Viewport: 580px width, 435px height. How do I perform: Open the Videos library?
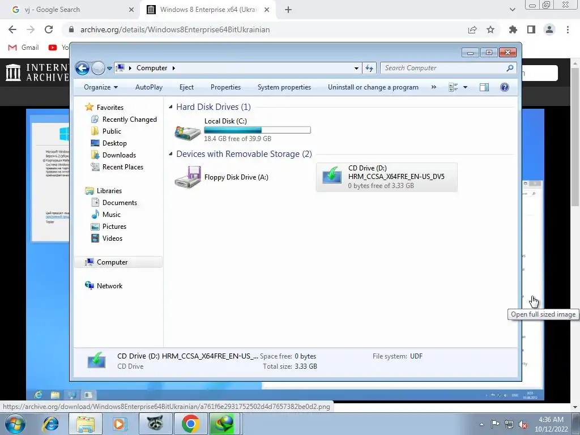coord(112,238)
